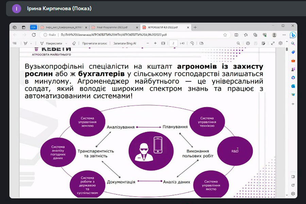Print the PDF document

pos(248,43)
